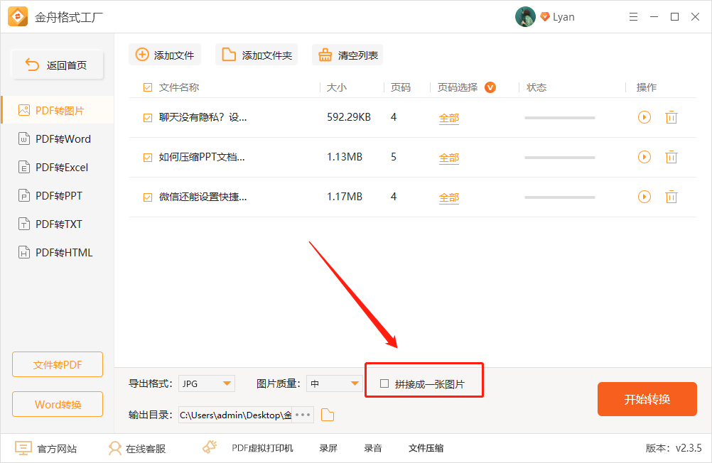Start converting the 如何压缩PPT文档 file with play icon
This screenshot has height=463, width=712.
click(x=644, y=157)
